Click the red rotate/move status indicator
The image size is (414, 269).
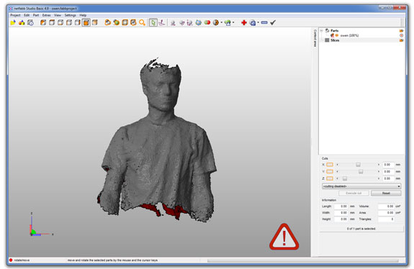(x=11, y=260)
